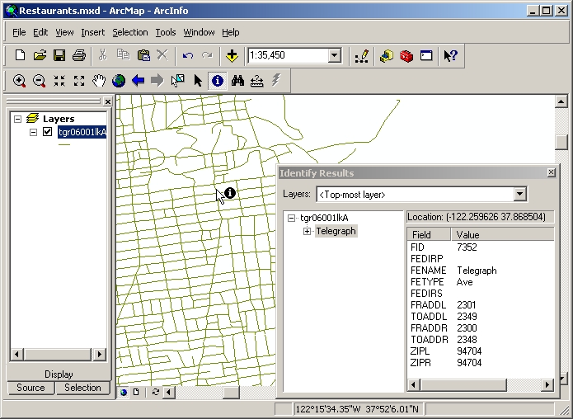Launch the Editor toolbar icon

[361, 56]
